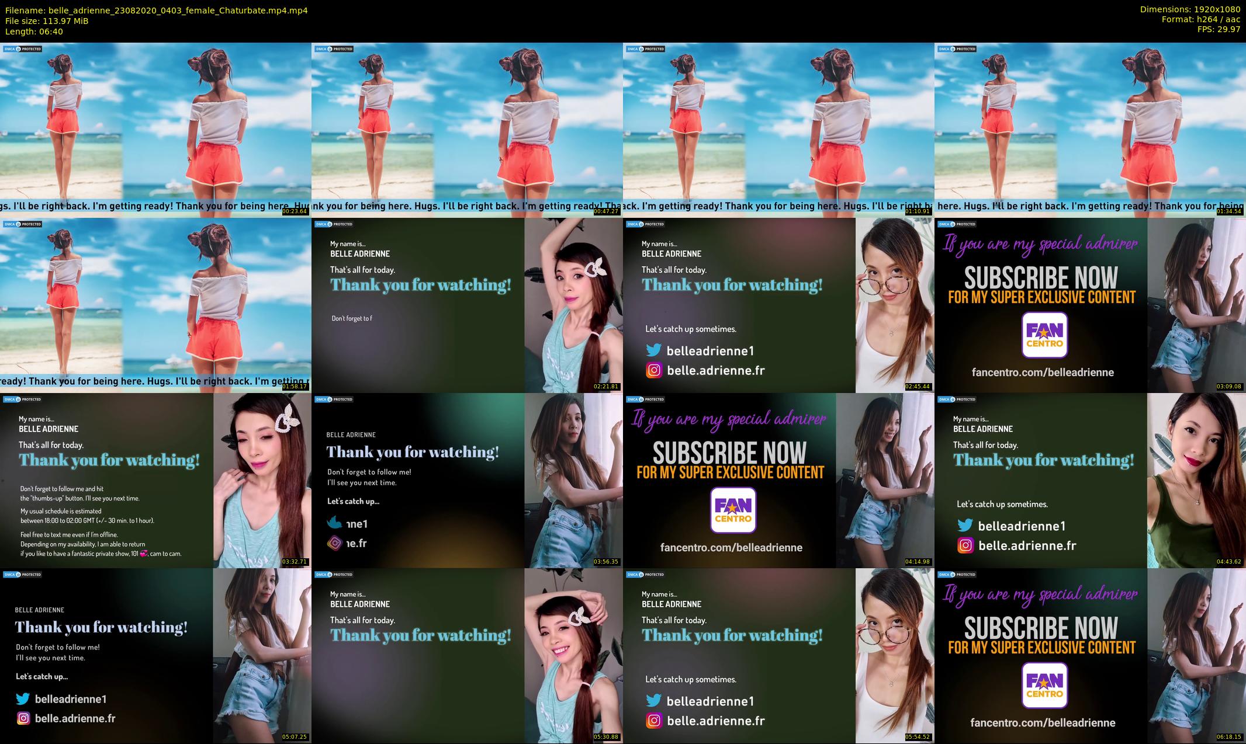Click SUBSCRIBE NOW text in the 04:14 frame

(x=729, y=453)
